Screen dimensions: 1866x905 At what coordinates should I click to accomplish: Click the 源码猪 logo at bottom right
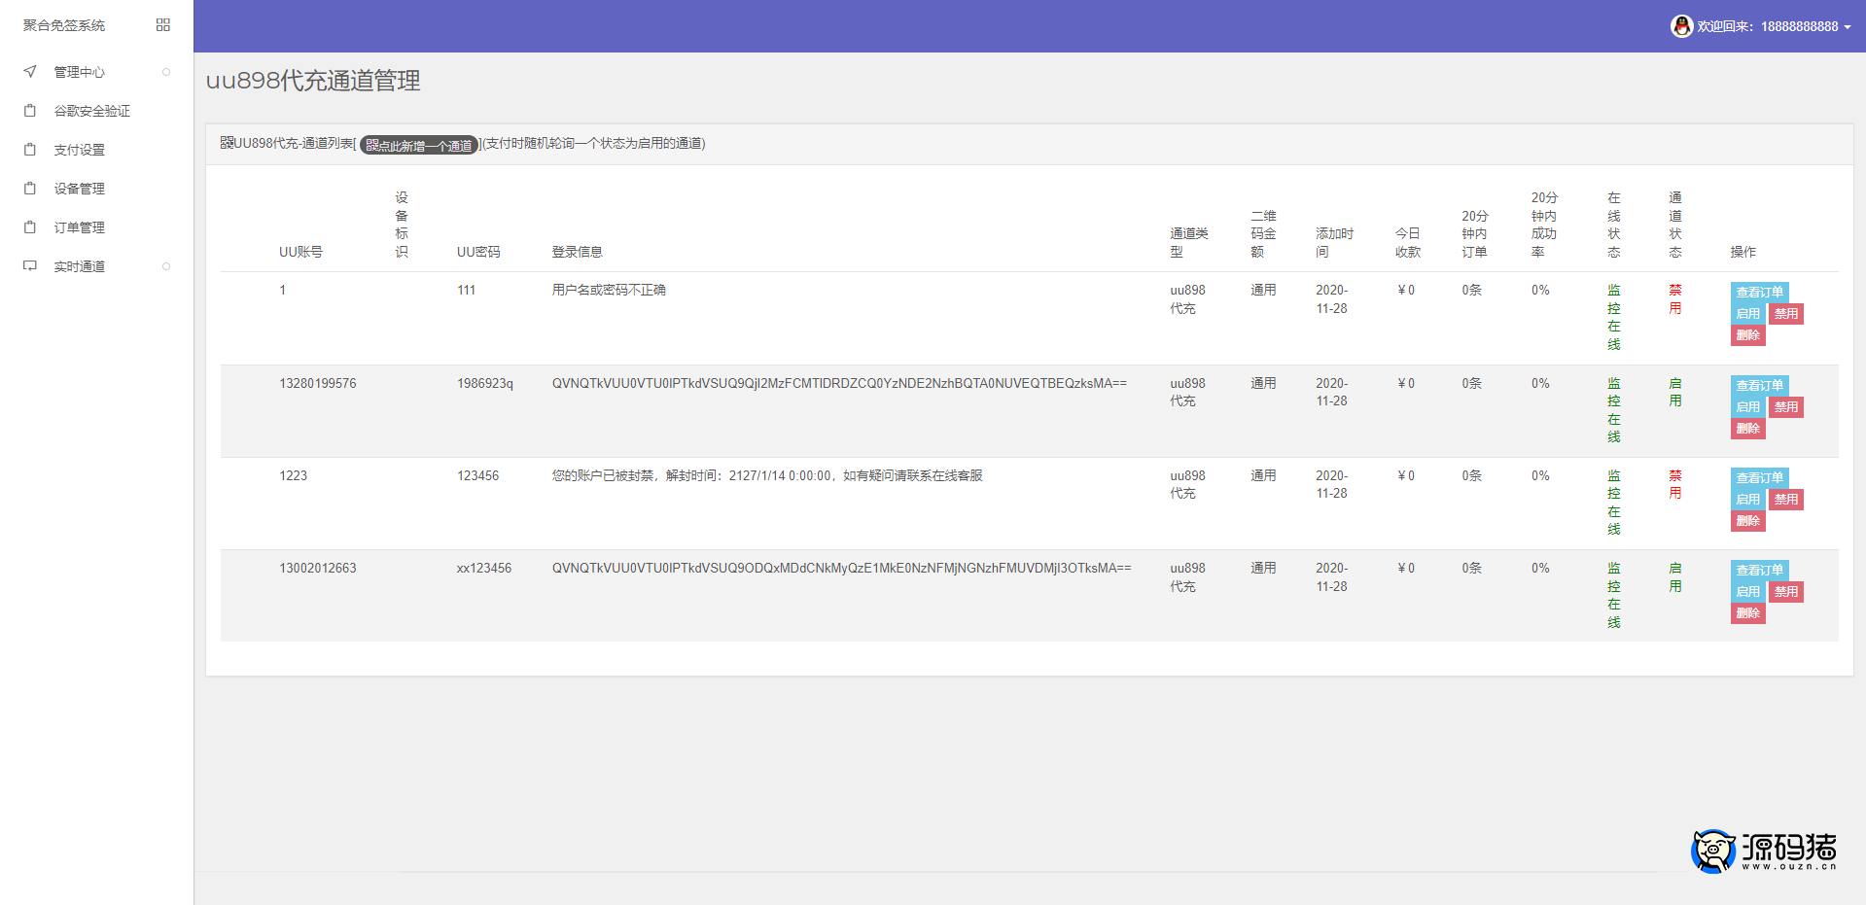coord(1764,851)
